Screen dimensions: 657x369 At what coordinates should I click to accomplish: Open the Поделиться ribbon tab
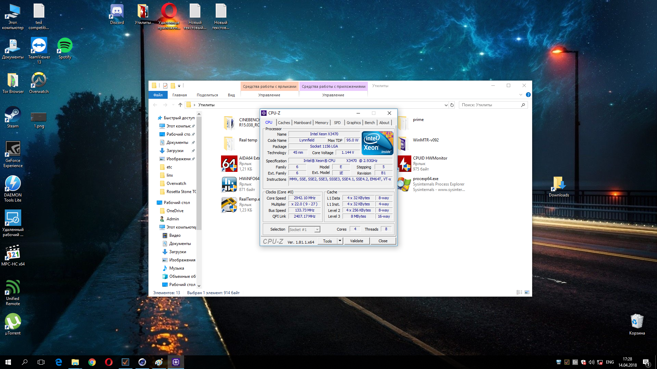click(207, 95)
